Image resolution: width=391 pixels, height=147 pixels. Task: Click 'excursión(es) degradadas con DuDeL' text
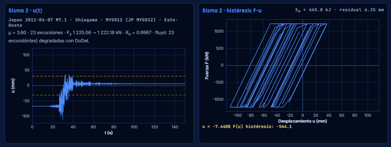[x=49, y=41]
